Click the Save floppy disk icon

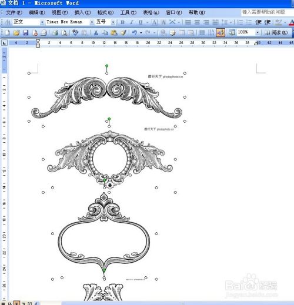click(x=26, y=32)
